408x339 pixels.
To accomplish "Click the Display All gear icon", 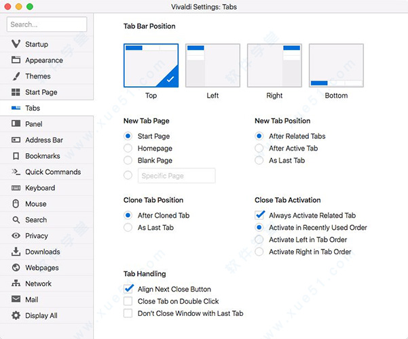I will [x=16, y=315].
